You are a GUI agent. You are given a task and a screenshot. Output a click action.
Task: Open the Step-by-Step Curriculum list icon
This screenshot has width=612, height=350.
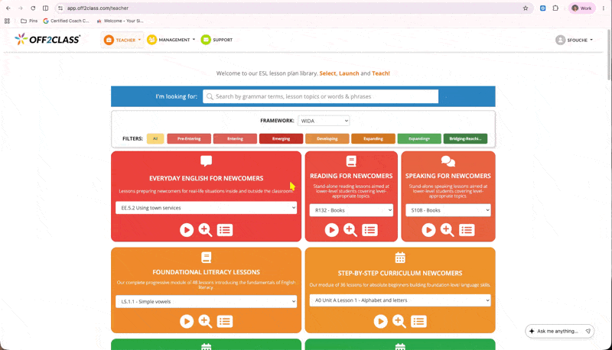click(x=418, y=322)
